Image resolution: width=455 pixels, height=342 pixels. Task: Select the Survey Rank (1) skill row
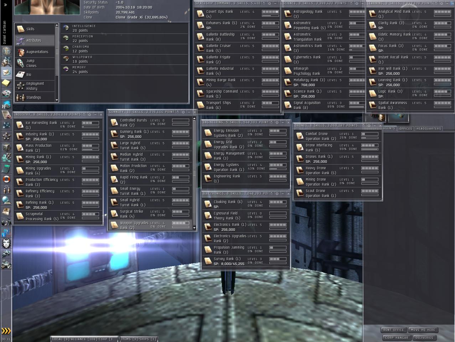point(245,261)
